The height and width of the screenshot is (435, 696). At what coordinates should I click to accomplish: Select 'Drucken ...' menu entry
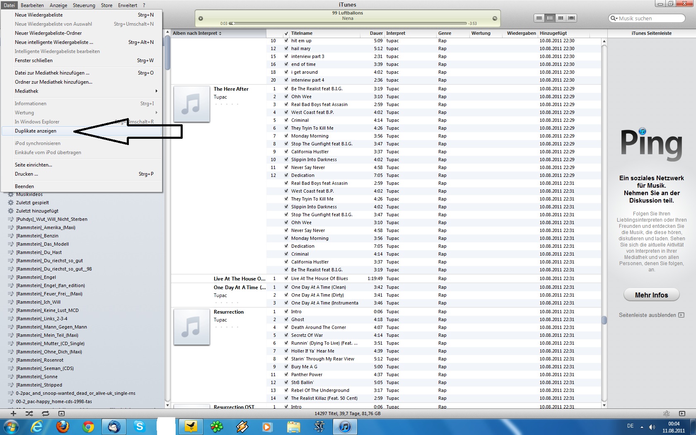[82, 174]
